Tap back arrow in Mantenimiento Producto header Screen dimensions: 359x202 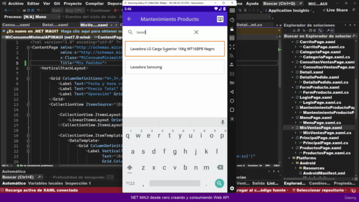tap(130, 19)
